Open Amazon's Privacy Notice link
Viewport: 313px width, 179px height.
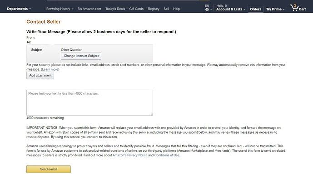pos(130,155)
